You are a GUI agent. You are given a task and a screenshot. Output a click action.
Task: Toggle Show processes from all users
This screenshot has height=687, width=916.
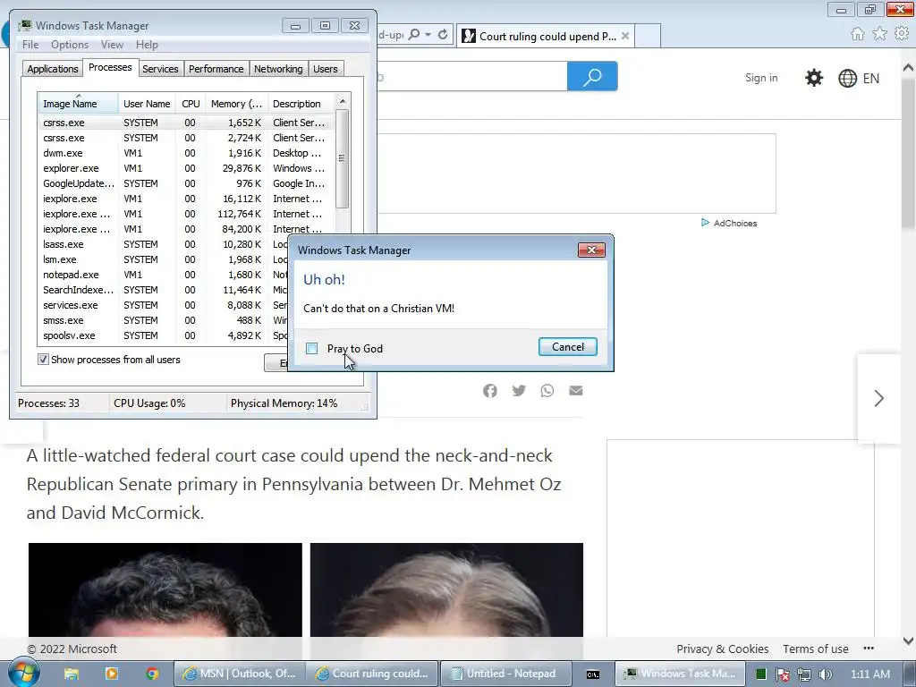(x=43, y=360)
